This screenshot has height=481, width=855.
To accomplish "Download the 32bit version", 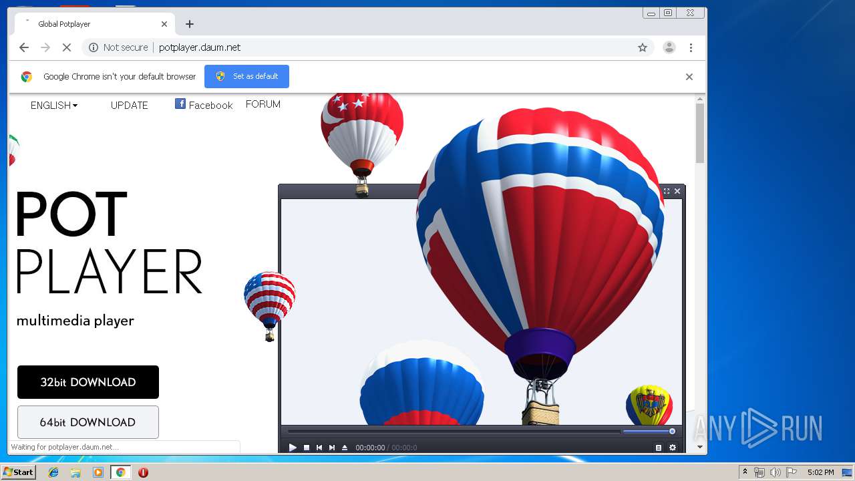I will point(88,382).
